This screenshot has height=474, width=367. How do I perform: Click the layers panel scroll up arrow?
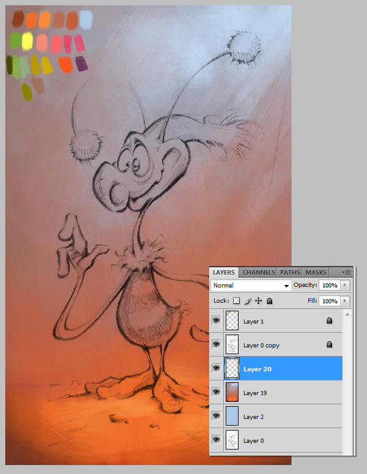(347, 315)
